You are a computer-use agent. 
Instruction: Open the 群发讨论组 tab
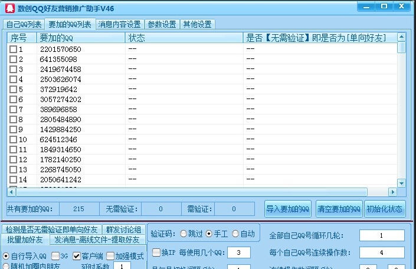123,229
